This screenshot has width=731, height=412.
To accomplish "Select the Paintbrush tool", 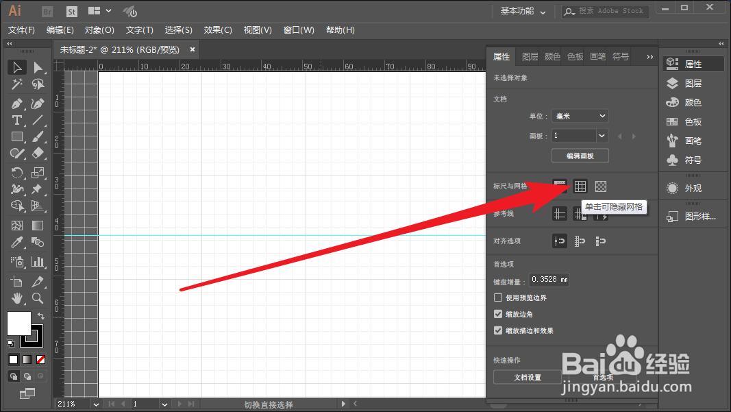I will coord(38,136).
